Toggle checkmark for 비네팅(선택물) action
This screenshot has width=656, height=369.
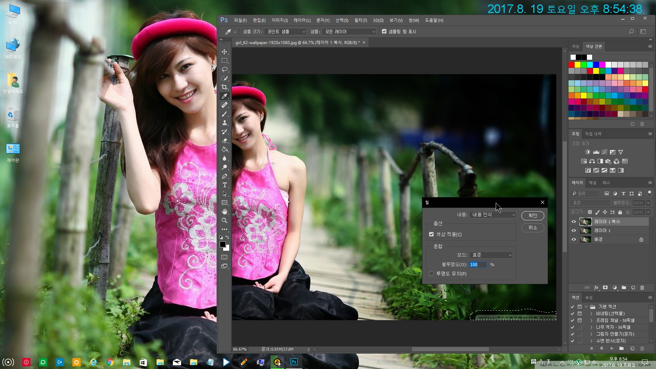(x=572, y=314)
